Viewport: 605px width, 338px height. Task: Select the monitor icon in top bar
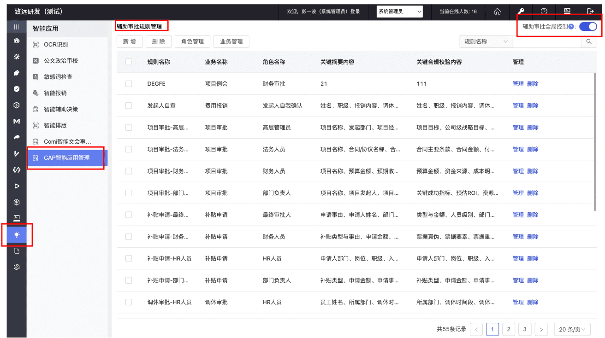[567, 11]
